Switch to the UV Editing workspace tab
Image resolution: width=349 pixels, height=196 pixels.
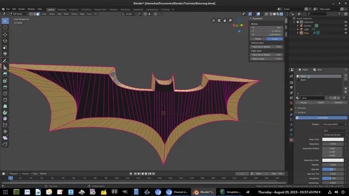coord(86,10)
